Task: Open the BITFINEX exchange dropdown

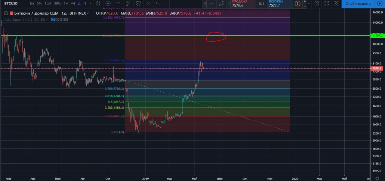Action: [x=79, y=13]
